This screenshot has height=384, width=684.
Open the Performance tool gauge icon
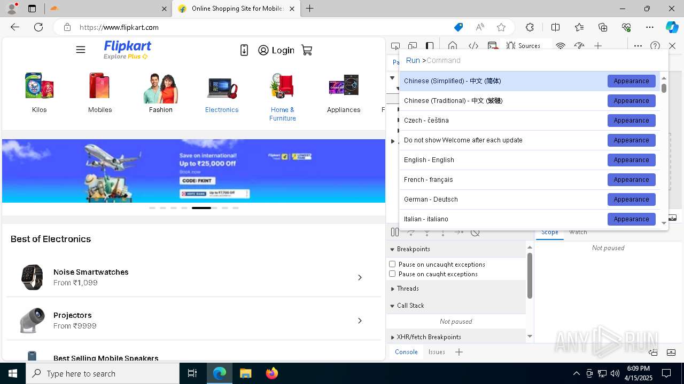579,46
